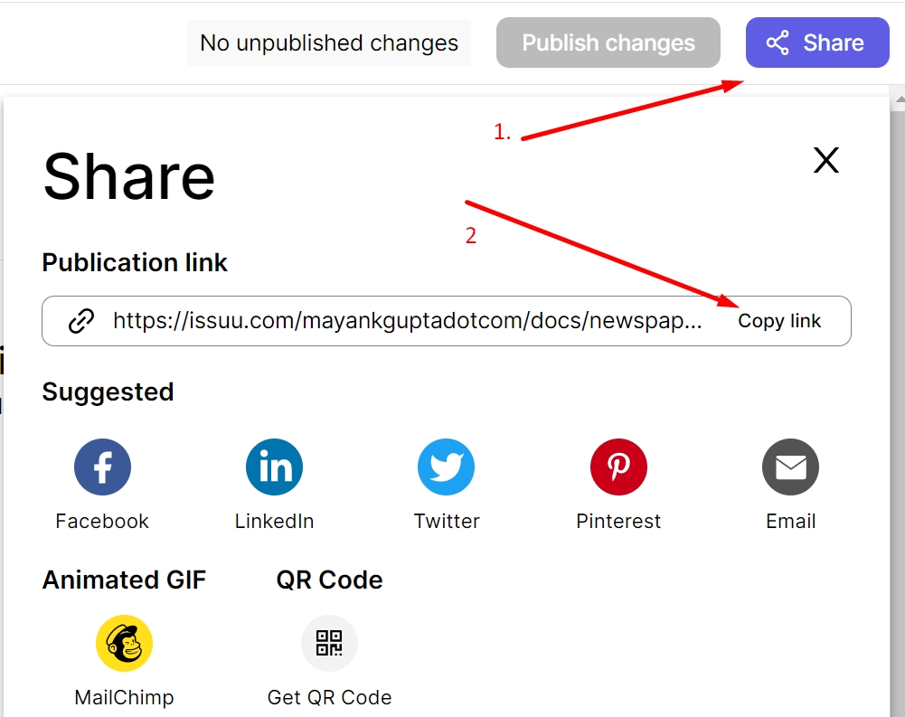Click the link chain icon in publication link field
The image size is (905, 717).
click(81, 320)
